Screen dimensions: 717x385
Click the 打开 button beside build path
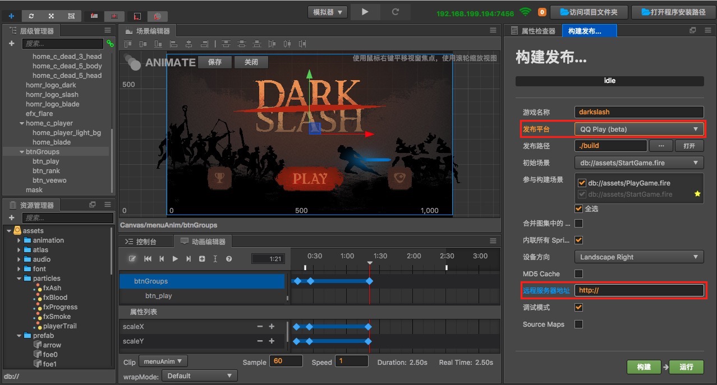(690, 146)
